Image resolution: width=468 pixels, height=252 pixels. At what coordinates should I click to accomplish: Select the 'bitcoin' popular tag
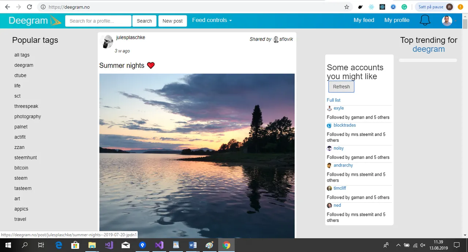click(21, 168)
